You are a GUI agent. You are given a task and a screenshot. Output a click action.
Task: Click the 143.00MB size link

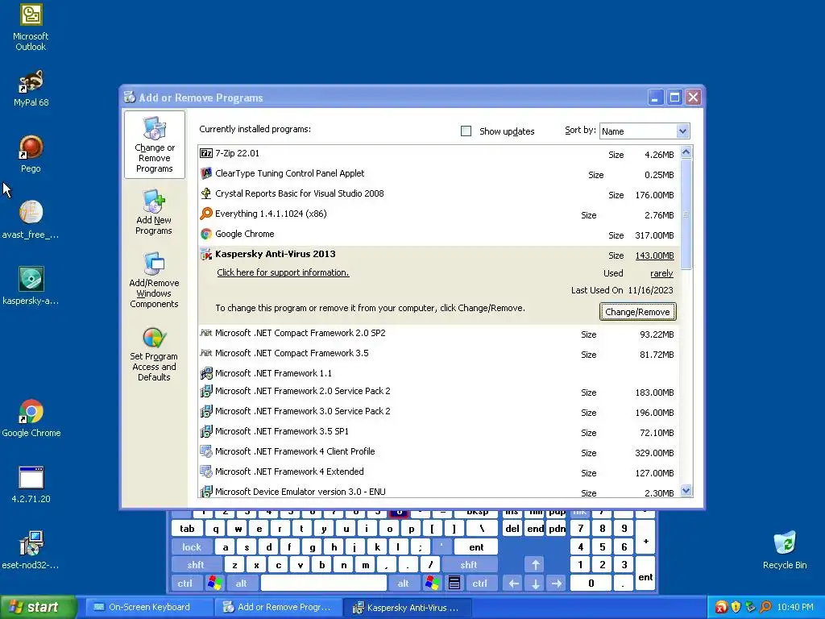[654, 255]
